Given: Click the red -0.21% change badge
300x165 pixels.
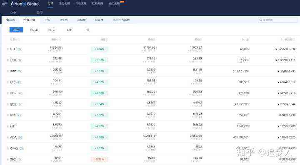Looking at the screenshot, I should pyautogui.click(x=99, y=159).
